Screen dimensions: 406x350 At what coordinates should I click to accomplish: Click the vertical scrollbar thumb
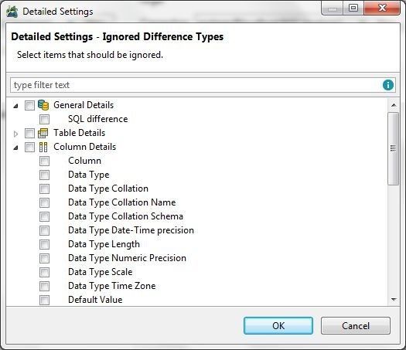[x=394, y=148]
